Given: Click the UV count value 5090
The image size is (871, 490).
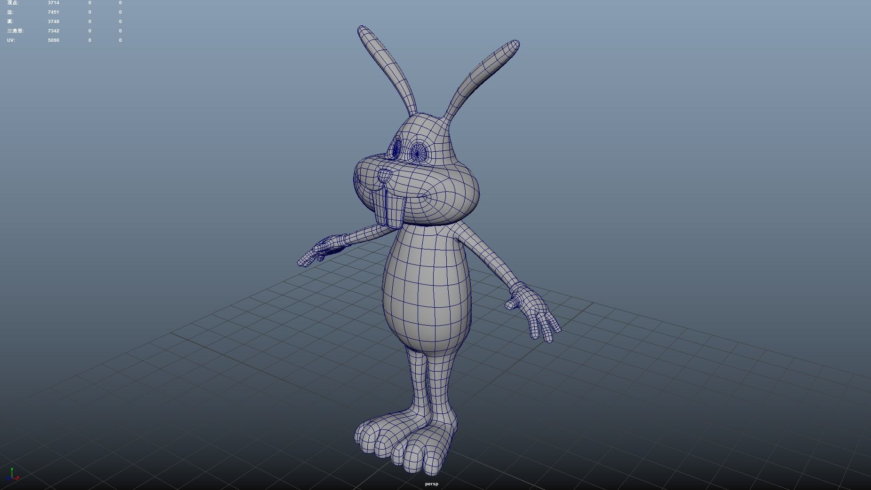Looking at the screenshot, I should point(54,40).
